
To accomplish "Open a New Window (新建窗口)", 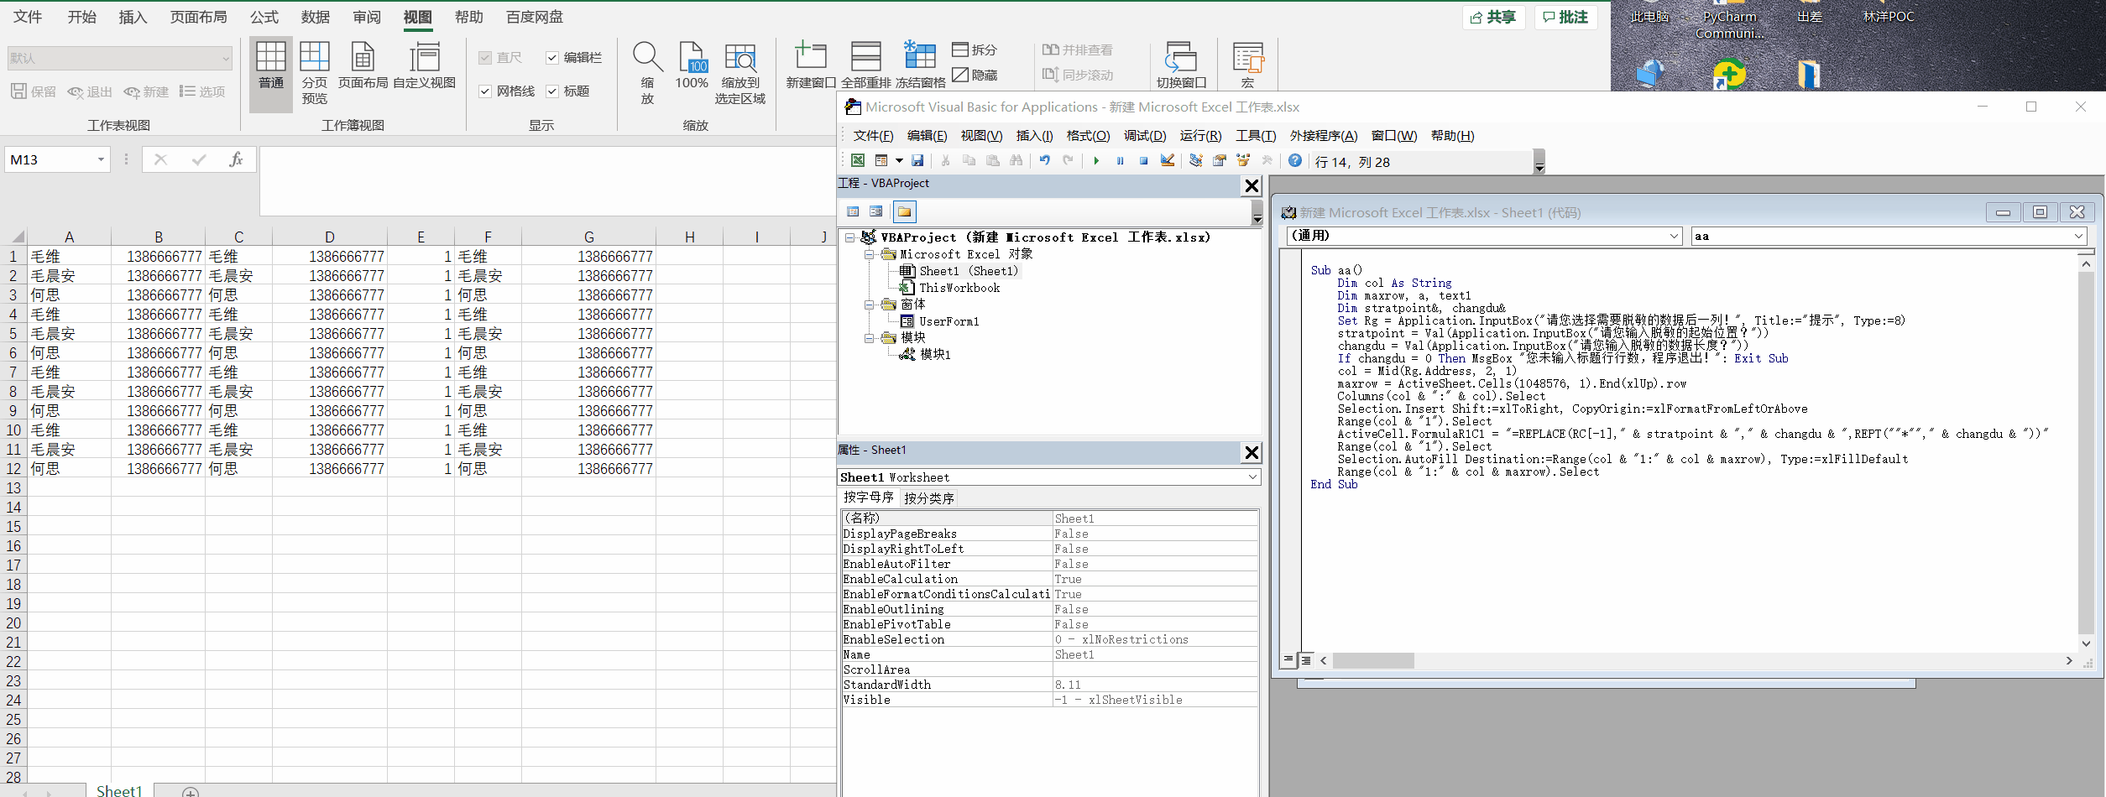I will (x=811, y=65).
